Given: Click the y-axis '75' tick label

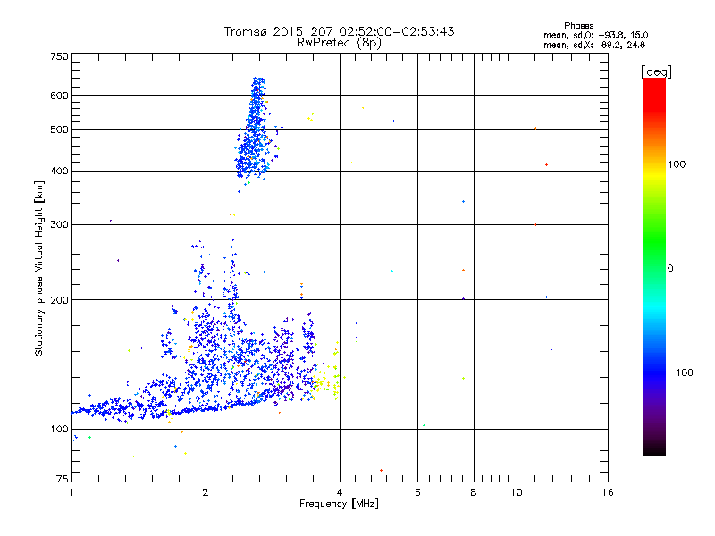Looking at the screenshot, I should [63, 479].
